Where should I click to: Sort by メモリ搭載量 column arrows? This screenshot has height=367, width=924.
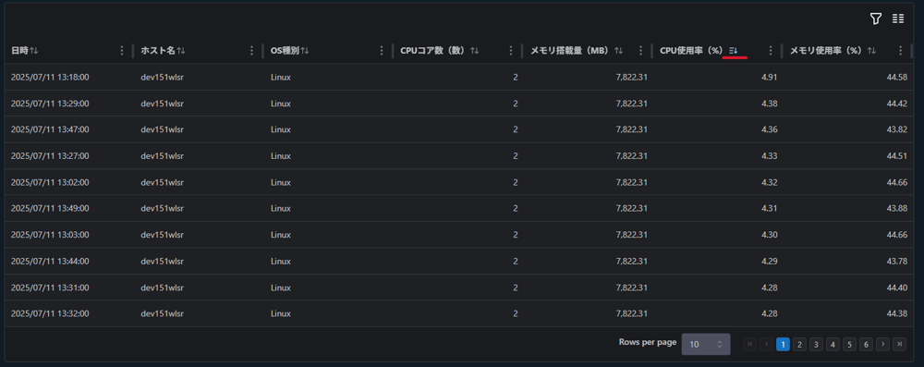tap(618, 51)
